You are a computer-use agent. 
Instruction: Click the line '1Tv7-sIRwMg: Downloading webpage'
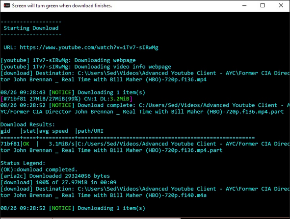pyautogui.click(x=84, y=60)
